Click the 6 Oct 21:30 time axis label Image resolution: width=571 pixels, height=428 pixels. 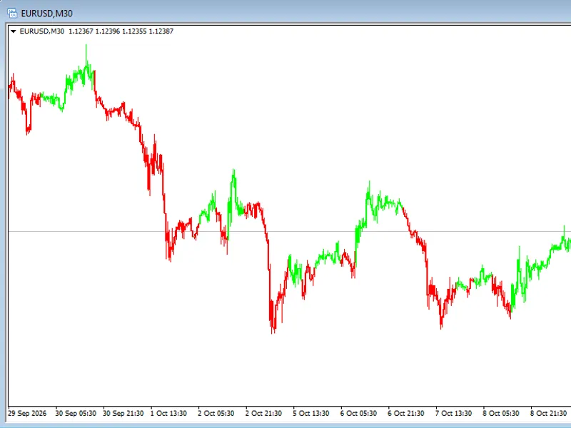point(406,414)
